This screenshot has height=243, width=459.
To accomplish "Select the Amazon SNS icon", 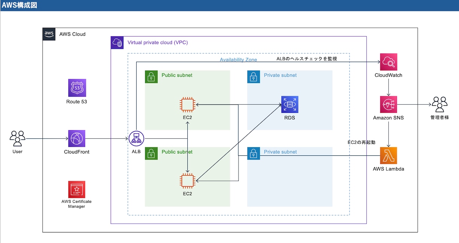I will pos(389,105).
